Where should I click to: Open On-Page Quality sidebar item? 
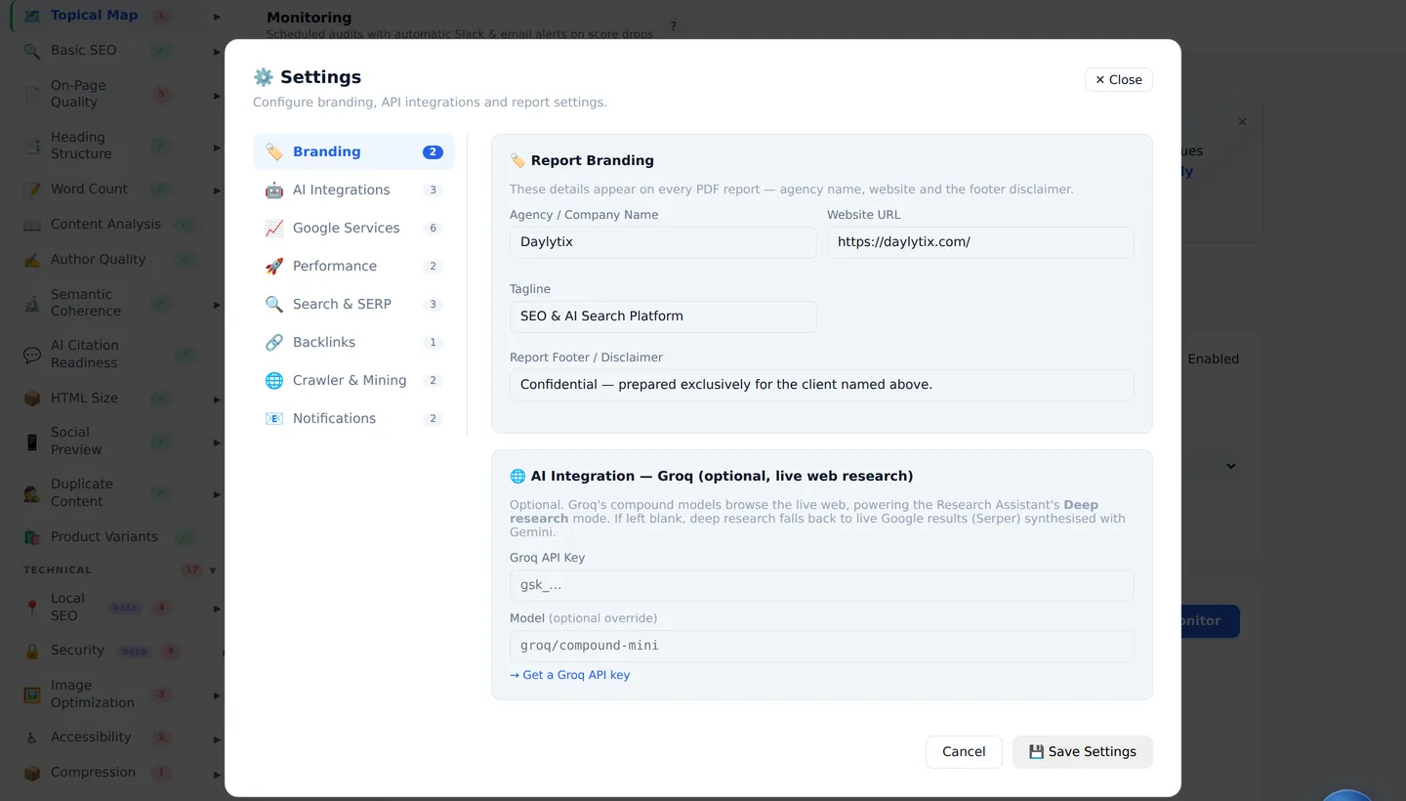[78, 94]
